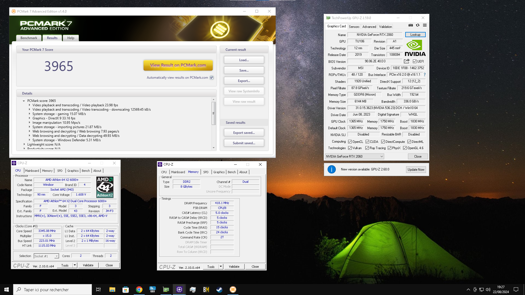Screen dimensions: 525x295
Task: Toggle the DirectML checkbox
Action: [409, 142]
